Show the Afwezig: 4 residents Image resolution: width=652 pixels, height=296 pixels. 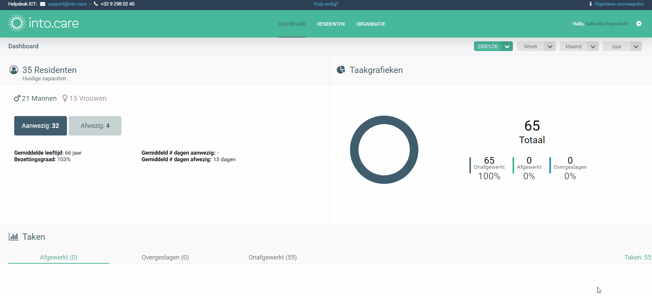(95, 126)
